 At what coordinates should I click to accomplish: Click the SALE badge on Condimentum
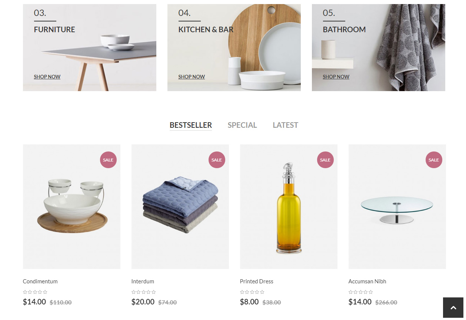pos(108,160)
